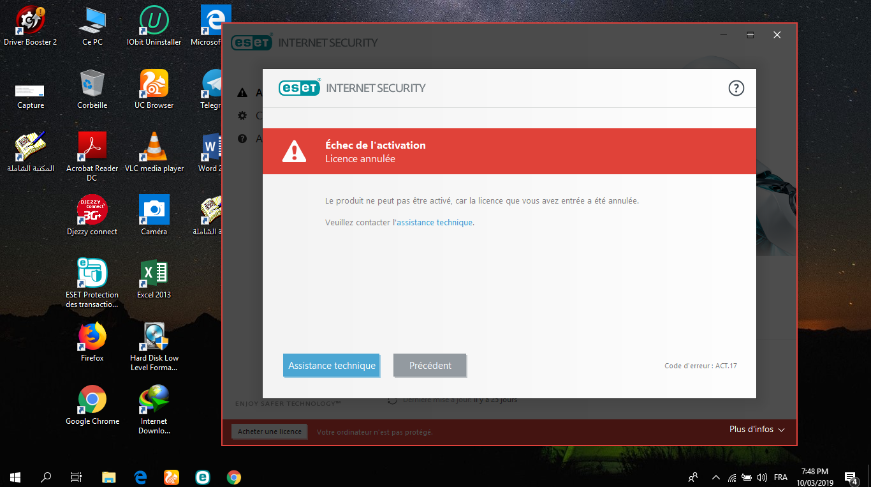Viewport: 871px width, 487px height.
Task: Open the help question mark in ESET dialog
Action: coord(736,88)
